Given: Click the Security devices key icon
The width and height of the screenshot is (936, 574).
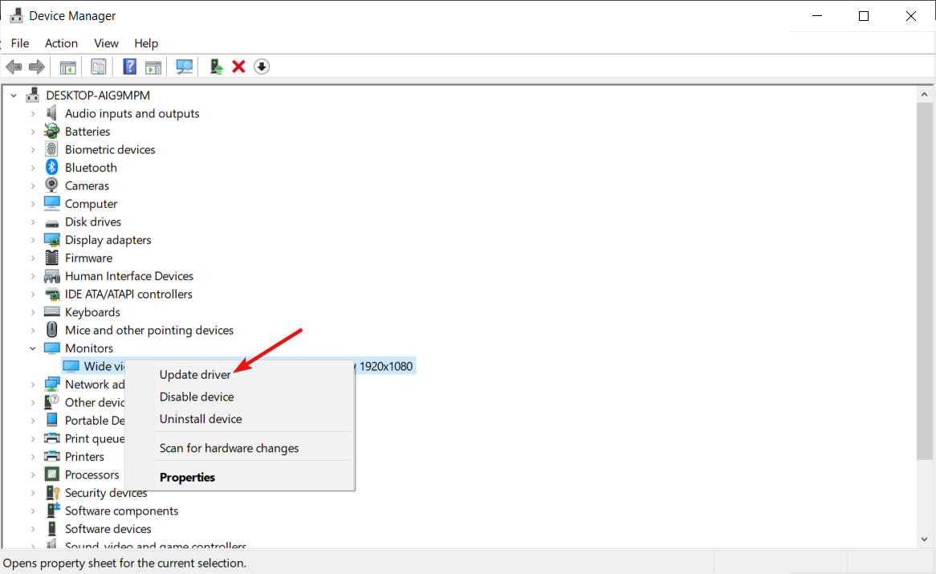Looking at the screenshot, I should (x=52, y=493).
